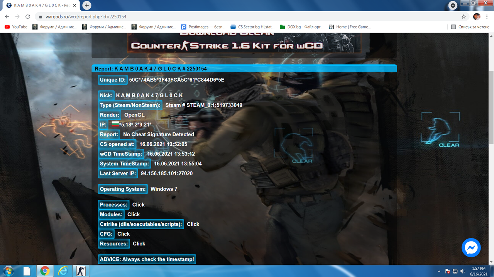Show hidden system tray icons
This screenshot has height=277, width=494.
440,271
